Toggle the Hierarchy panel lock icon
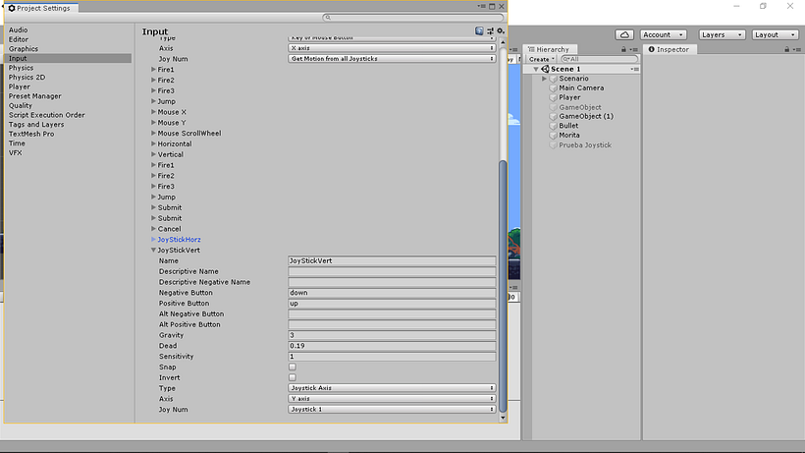805x453 pixels. pos(623,49)
